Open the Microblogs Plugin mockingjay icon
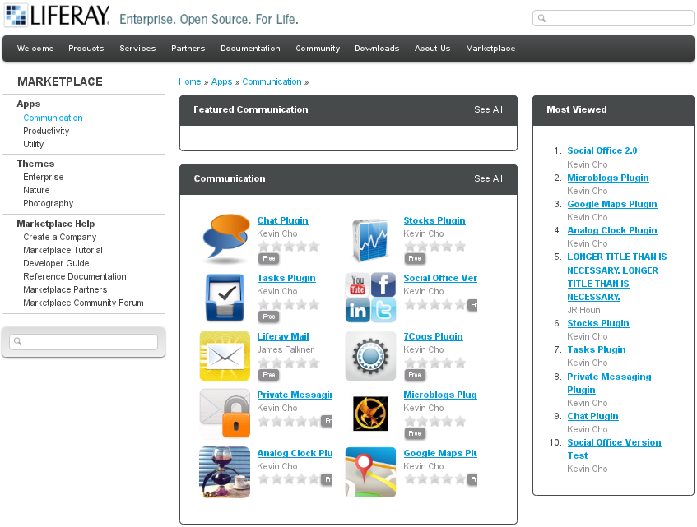This screenshot has width=697, height=527. point(371,414)
